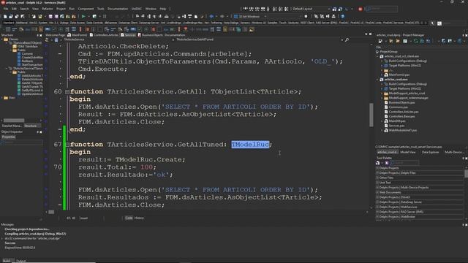468x263 pixels.
Task: Click the editor horizontal scrollbar thumb
Action: (51, 212)
